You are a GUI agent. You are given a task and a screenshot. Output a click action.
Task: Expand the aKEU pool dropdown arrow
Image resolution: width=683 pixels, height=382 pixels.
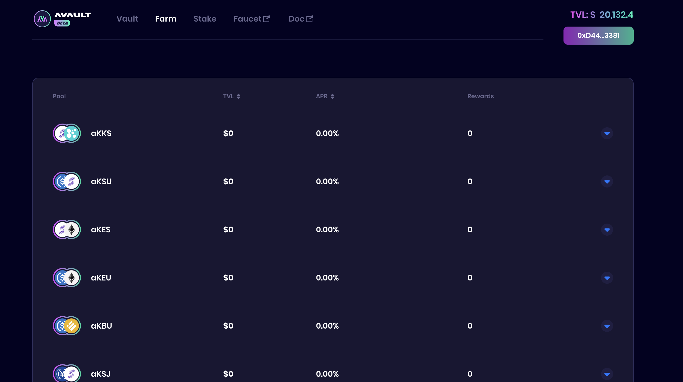(x=607, y=278)
